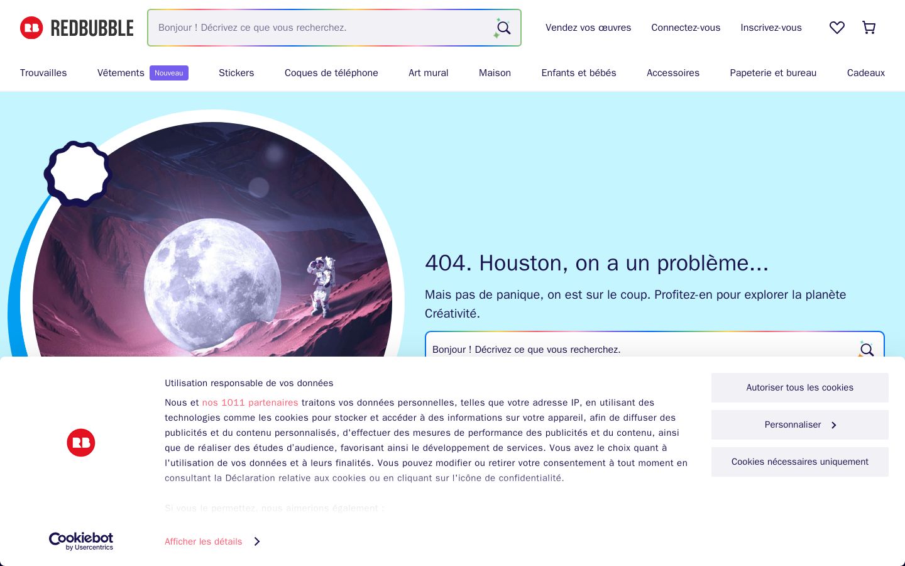This screenshot has width=905, height=566.
Task: Click the astronaut moon illustration
Action: [x=212, y=240]
